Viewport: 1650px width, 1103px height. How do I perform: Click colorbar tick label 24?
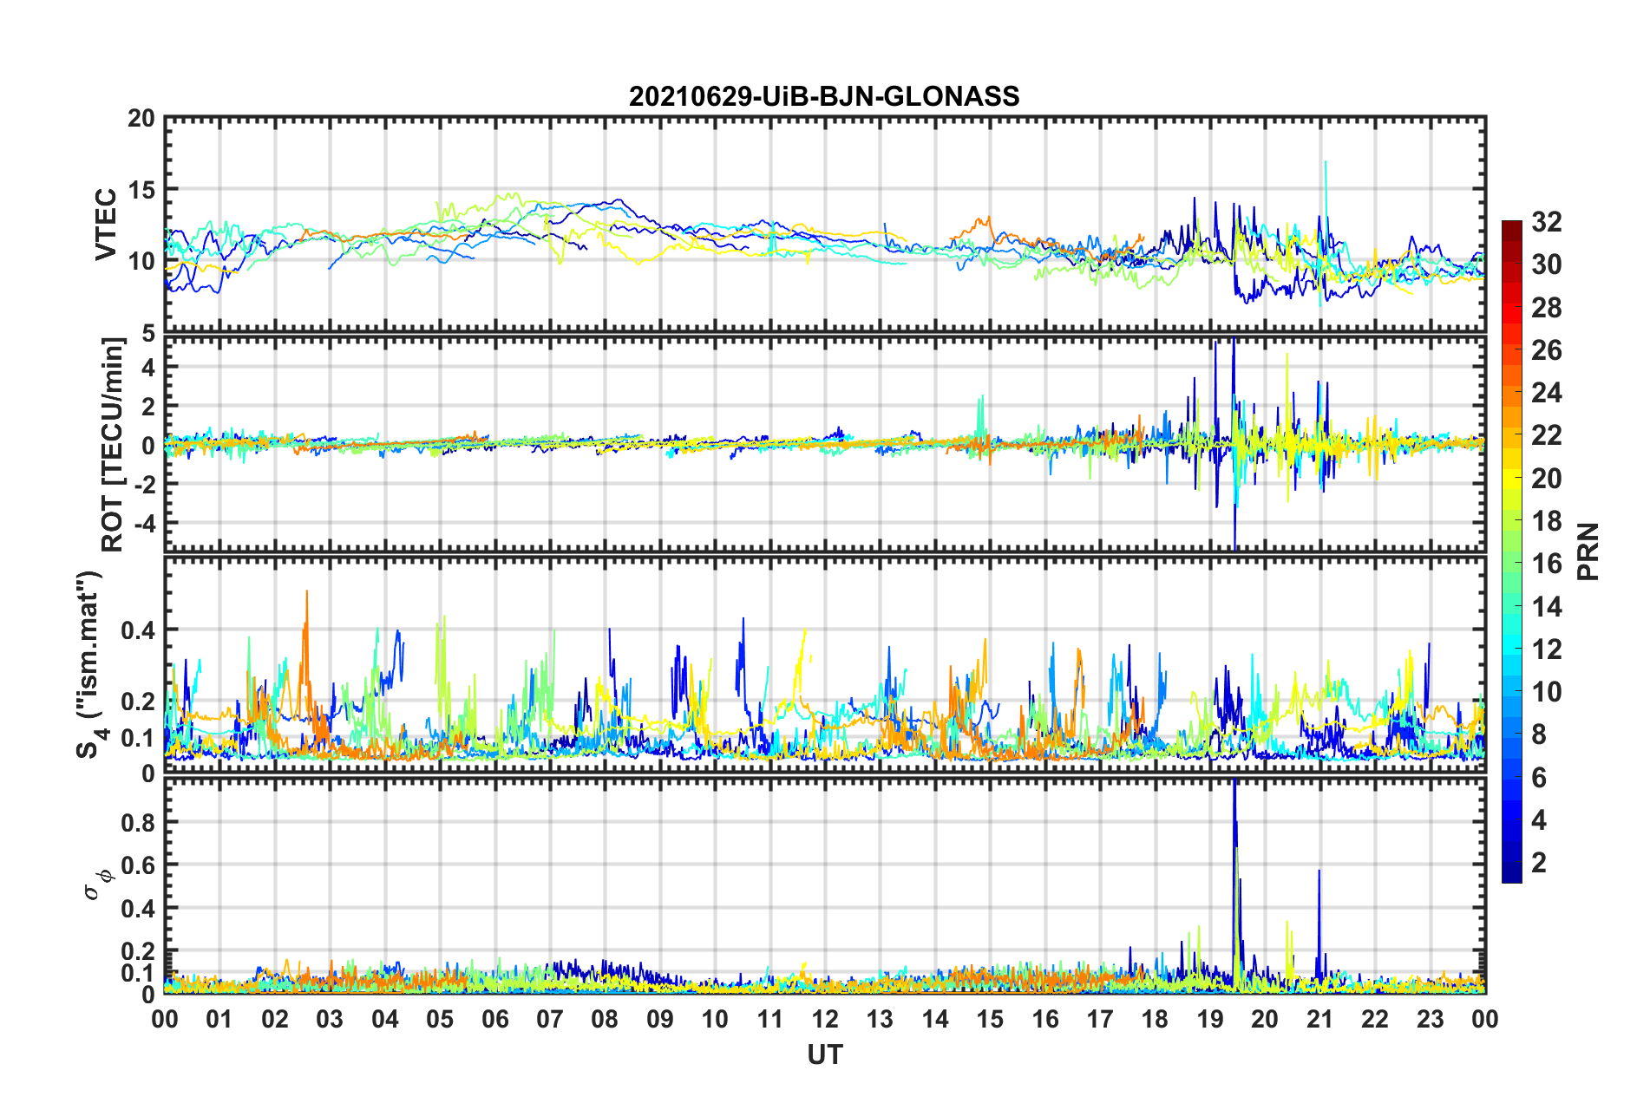[x=1546, y=393]
